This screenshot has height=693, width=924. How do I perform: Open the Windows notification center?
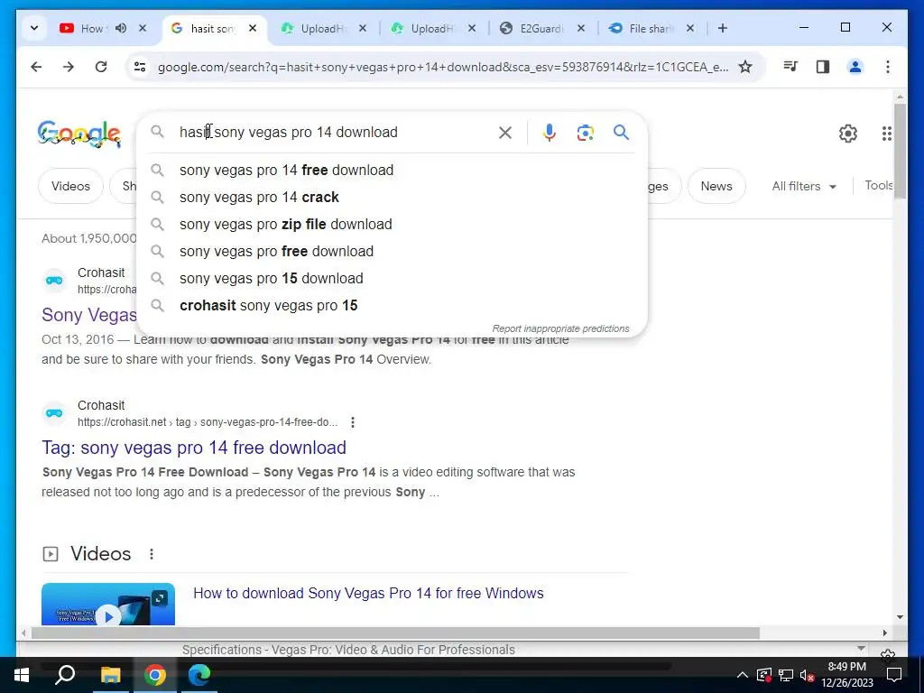[x=894, y=675]
